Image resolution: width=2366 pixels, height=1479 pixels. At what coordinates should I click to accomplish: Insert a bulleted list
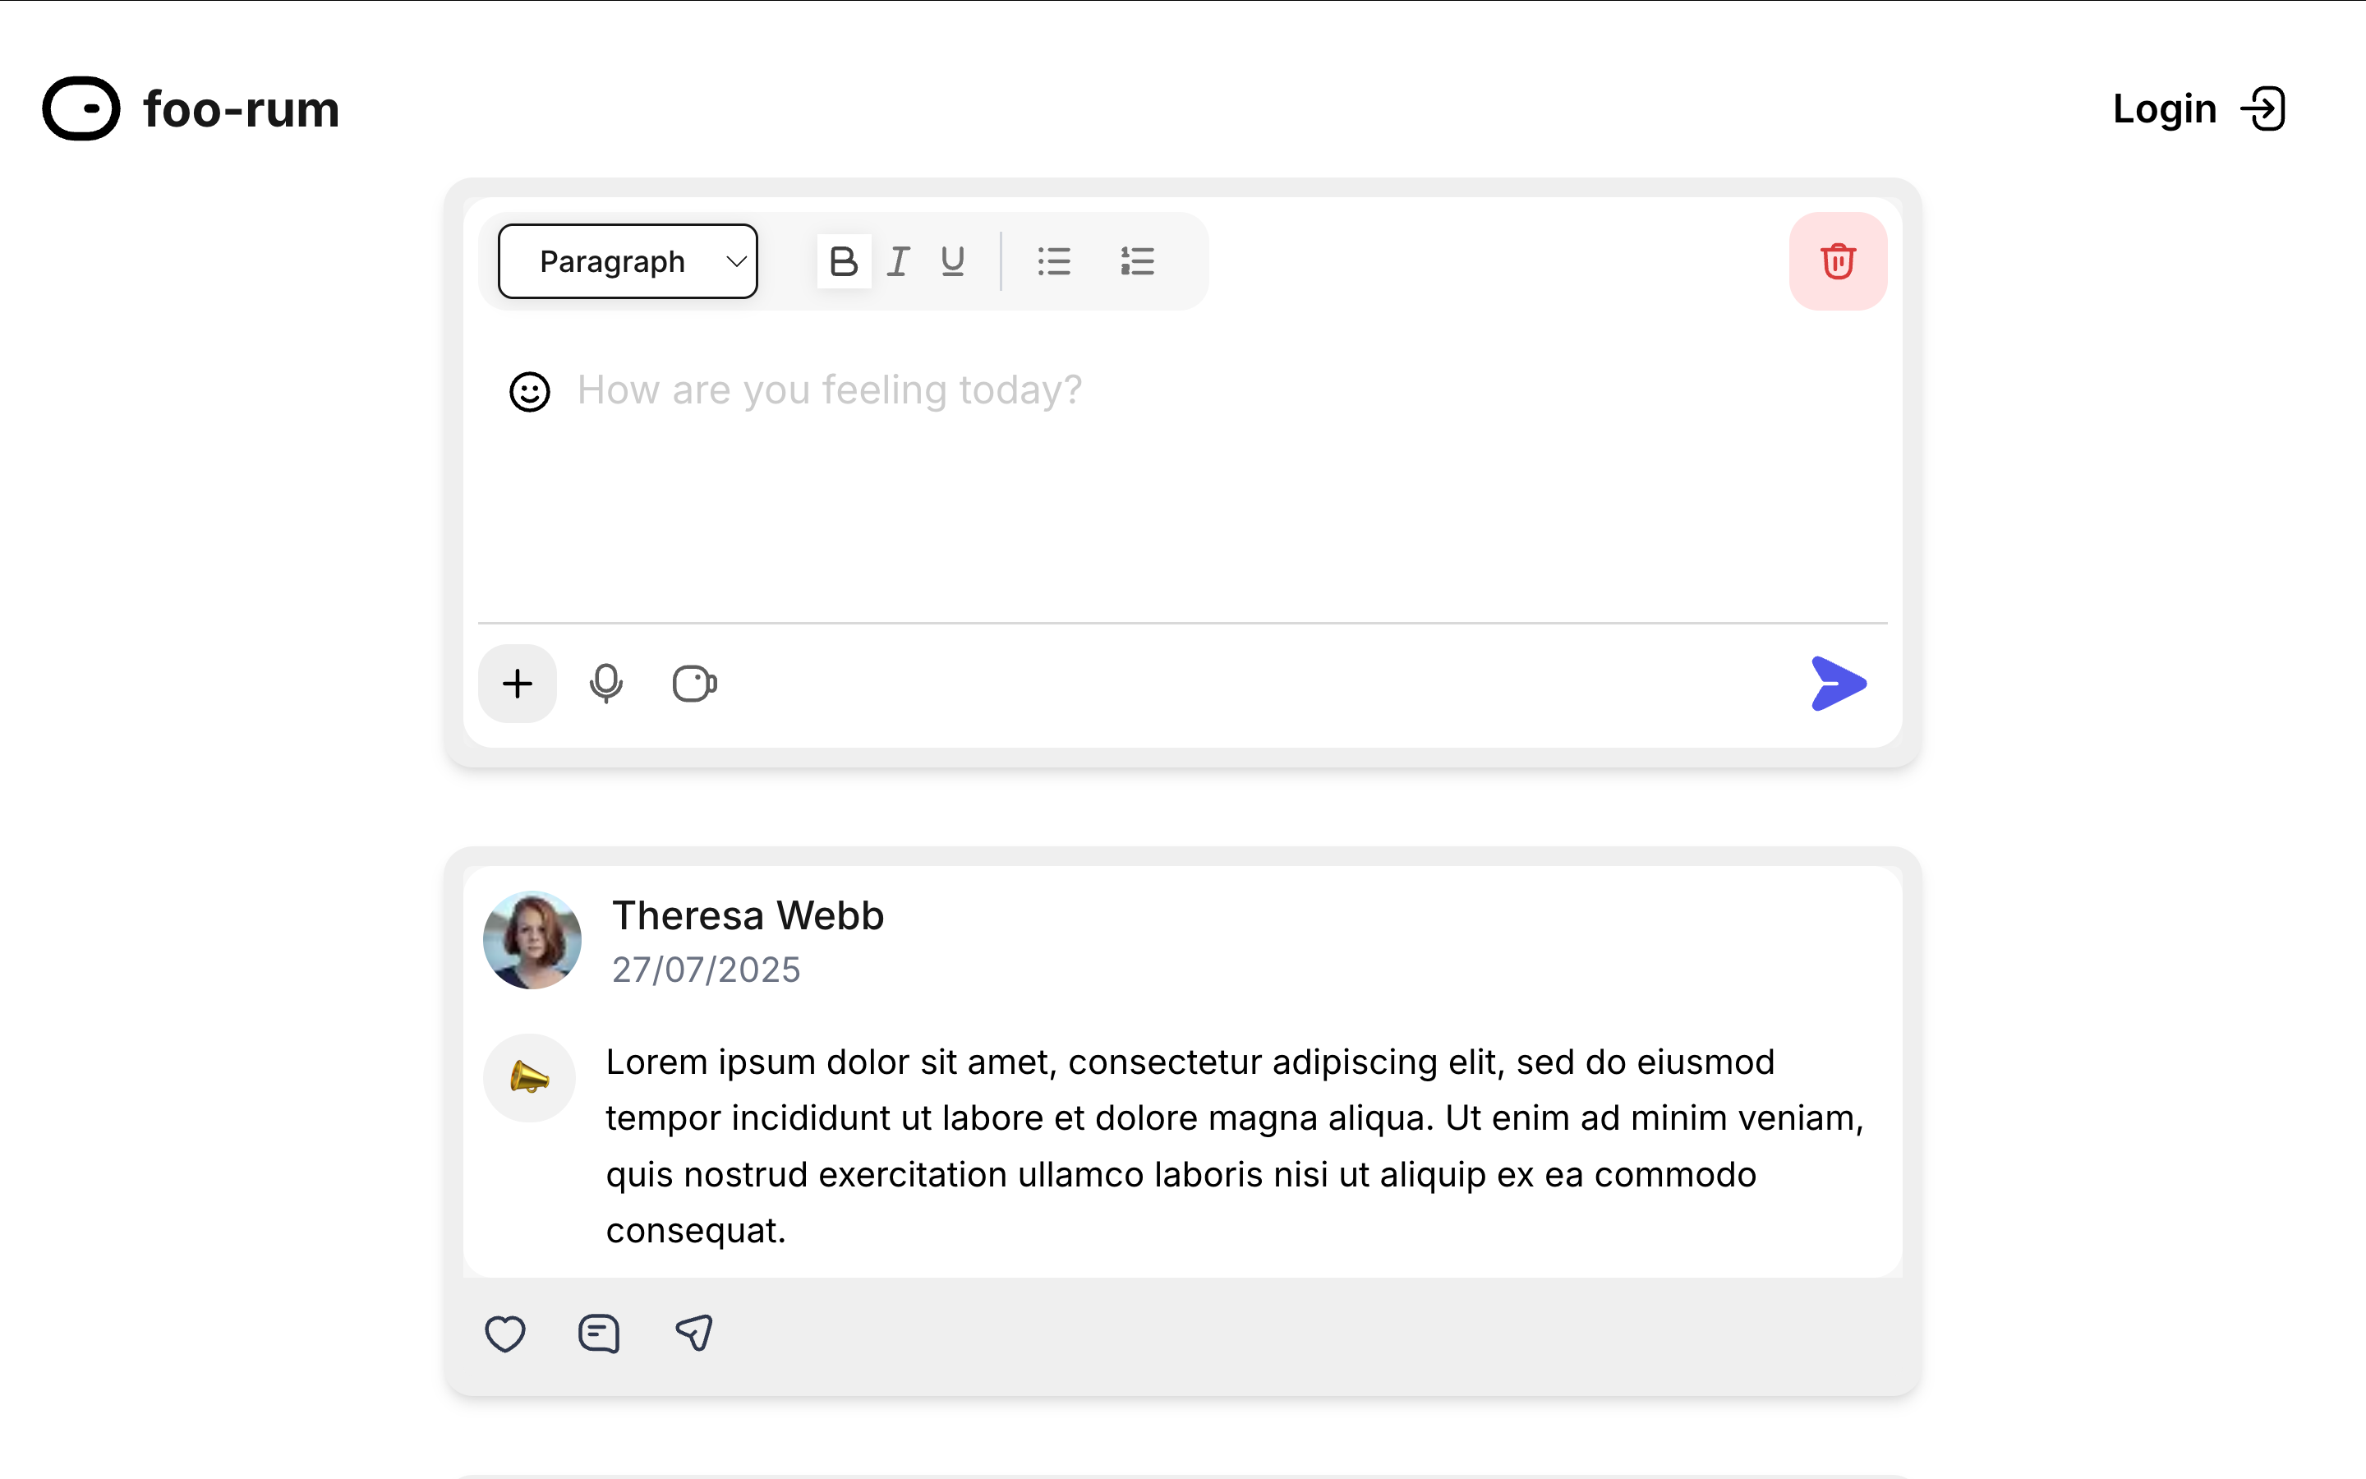click(1054, 261)
